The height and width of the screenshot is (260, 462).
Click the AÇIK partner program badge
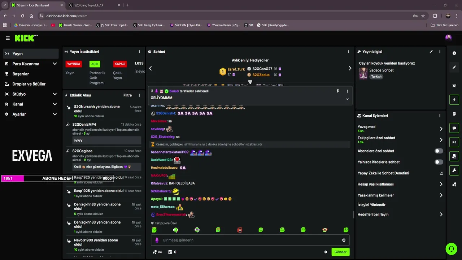95,64
